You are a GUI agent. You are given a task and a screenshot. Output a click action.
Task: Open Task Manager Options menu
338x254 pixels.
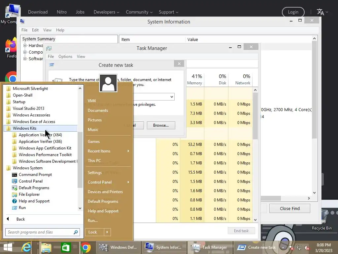tap(65, 56)
